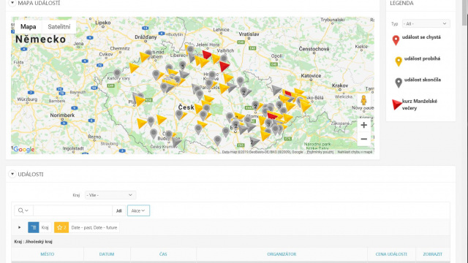Zoom in on the map
The width and height of the screenshot is (468, 263).
tap(364, 125)
